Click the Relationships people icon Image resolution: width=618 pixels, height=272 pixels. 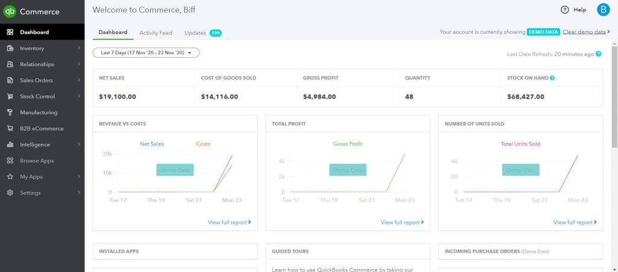point(10,64)
